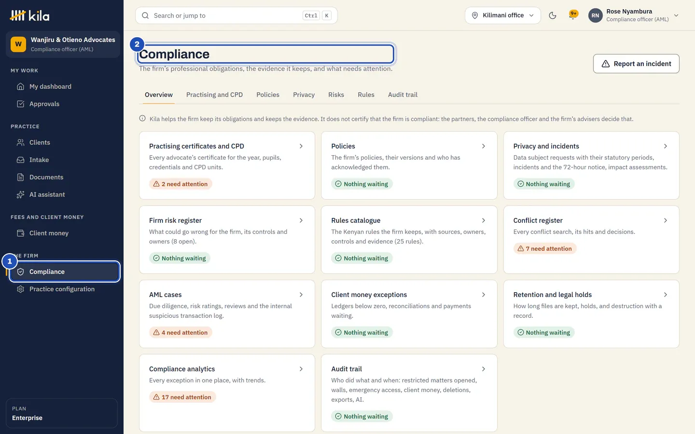Open the Kilimani office location dropdown
The height and width of the screenshot is (434, 695).
click(503, 15)
